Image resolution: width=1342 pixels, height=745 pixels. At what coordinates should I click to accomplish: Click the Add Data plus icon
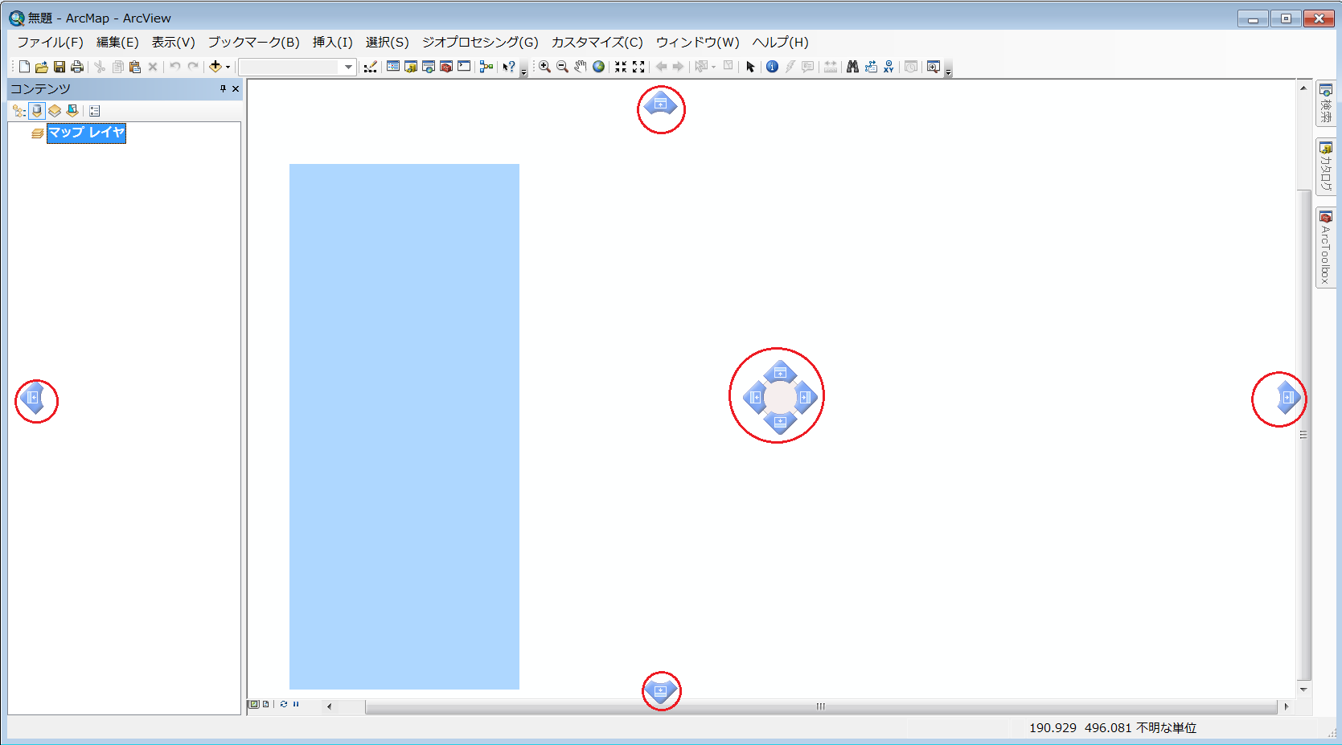tap(215, 67)
